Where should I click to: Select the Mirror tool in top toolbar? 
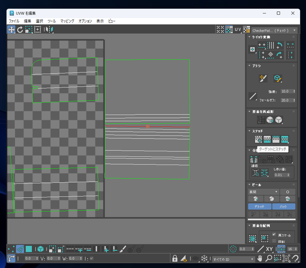click(49, 30)
